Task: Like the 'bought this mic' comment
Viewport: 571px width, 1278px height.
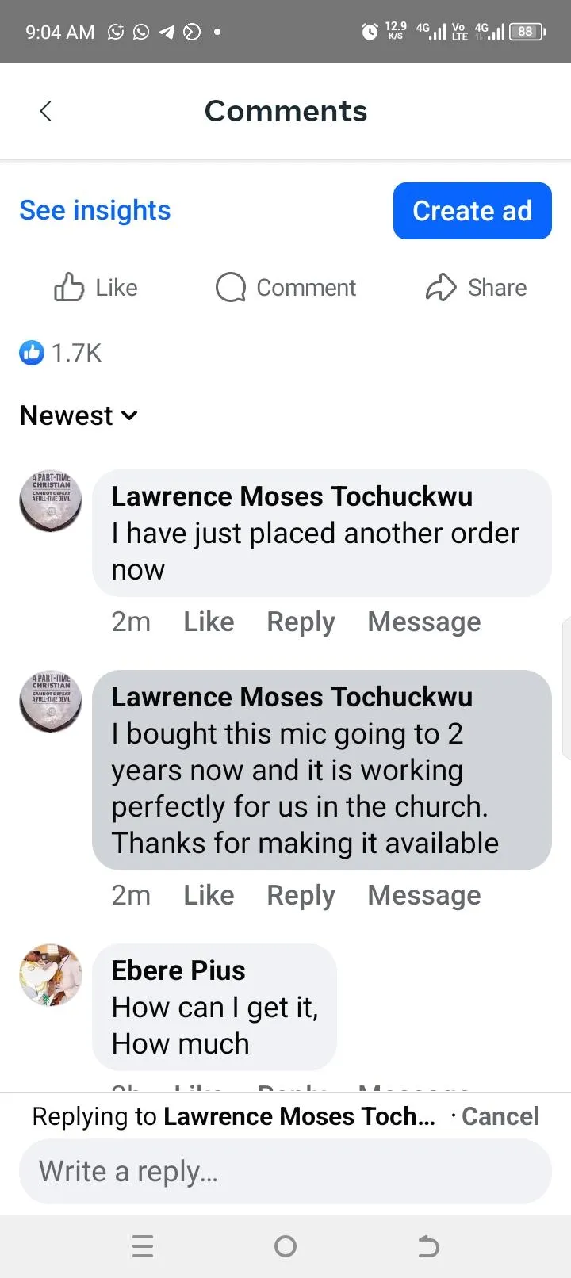Action: coord(209,895)
